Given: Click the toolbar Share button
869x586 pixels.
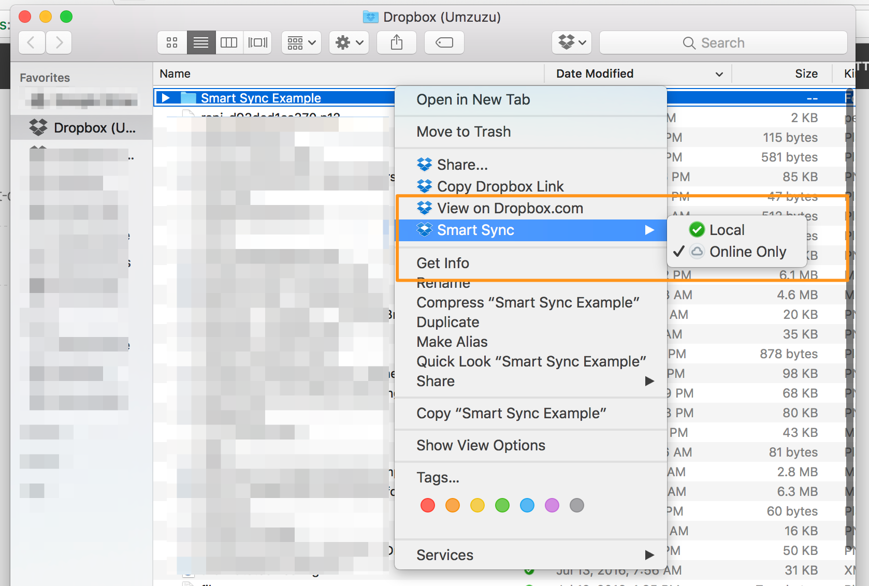Looking at the screenshot, I should pos(397,42).
